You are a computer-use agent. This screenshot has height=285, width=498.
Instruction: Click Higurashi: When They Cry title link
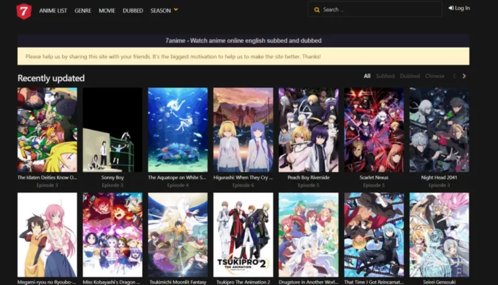tap(243, 177)
